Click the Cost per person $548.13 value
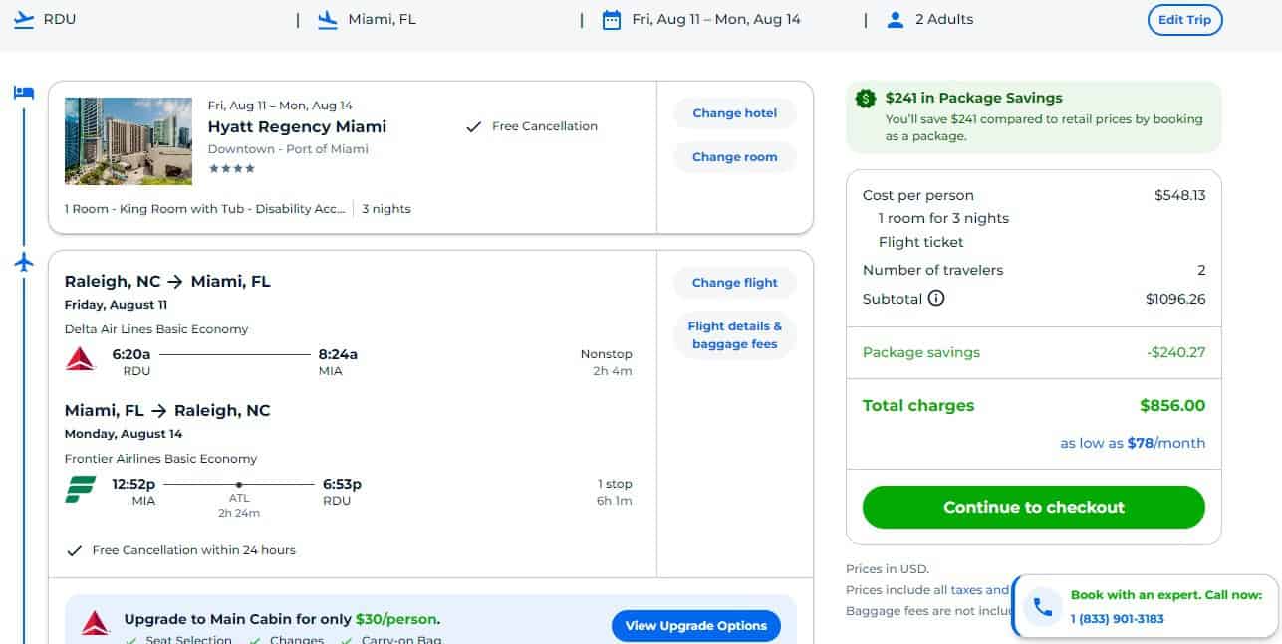 1180,195
